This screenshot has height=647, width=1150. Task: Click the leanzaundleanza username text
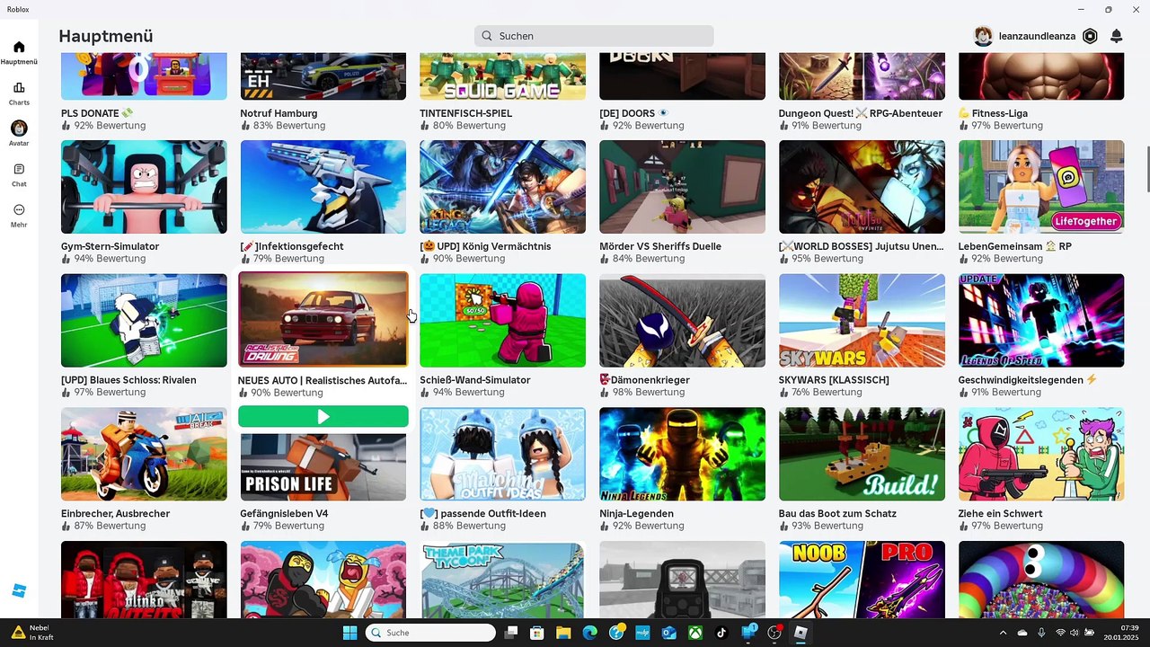1037,36
